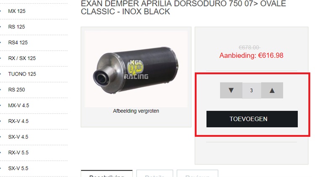Open the MX 125 category
The width and height of the screenshot is (315, 177).
tap(17, 11)
